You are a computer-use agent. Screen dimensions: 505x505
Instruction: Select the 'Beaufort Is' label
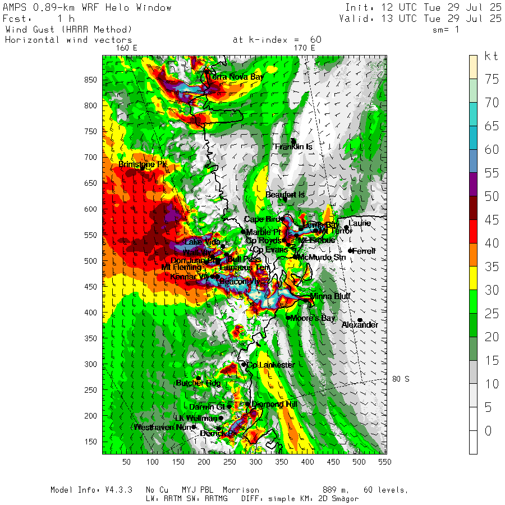coord(285,195)
